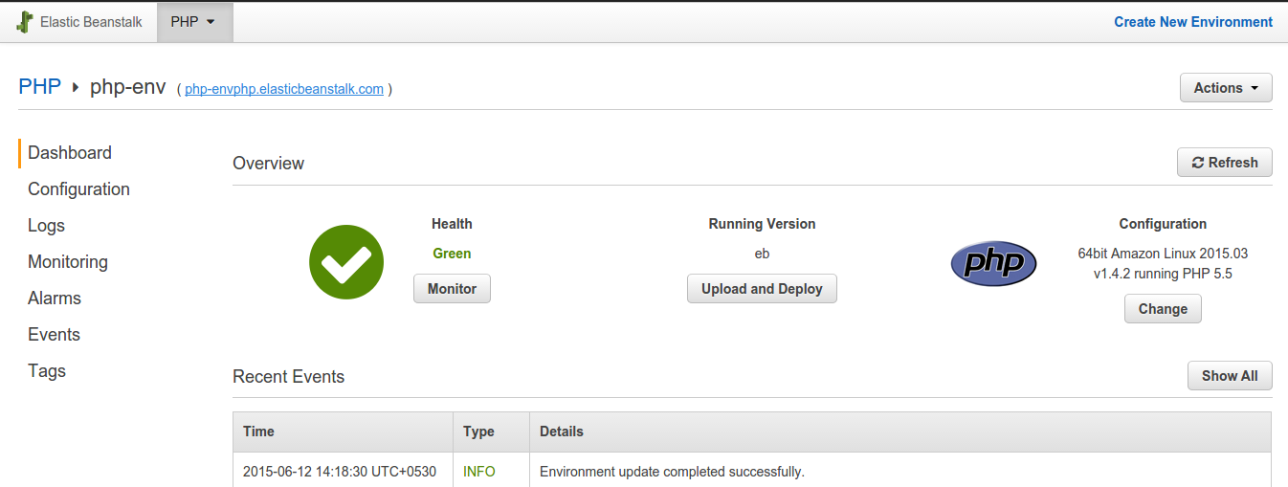This screenshot has height=487, width=1288.
Task: Go to the Monitoring page
Action: [68, 262]
